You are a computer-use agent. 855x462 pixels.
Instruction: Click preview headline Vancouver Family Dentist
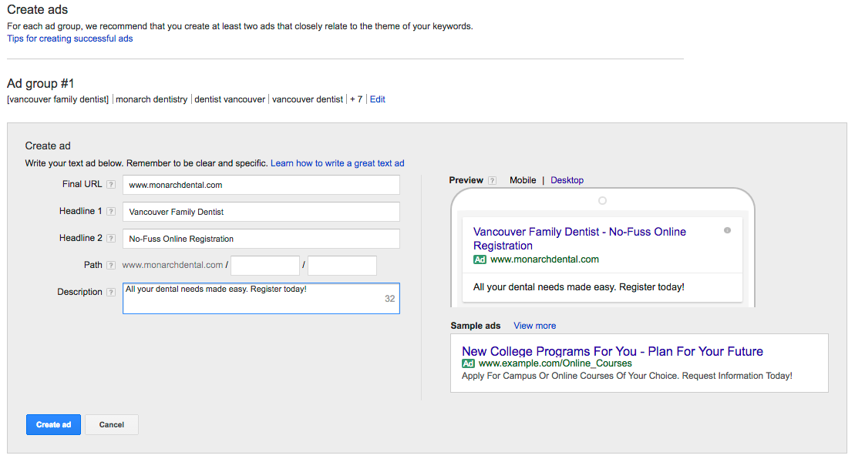580,239
